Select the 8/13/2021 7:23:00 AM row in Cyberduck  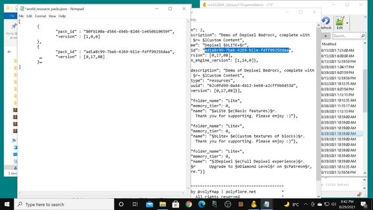pos(337,51)
